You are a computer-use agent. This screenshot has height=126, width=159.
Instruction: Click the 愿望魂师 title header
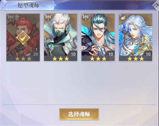pos(29,5)
